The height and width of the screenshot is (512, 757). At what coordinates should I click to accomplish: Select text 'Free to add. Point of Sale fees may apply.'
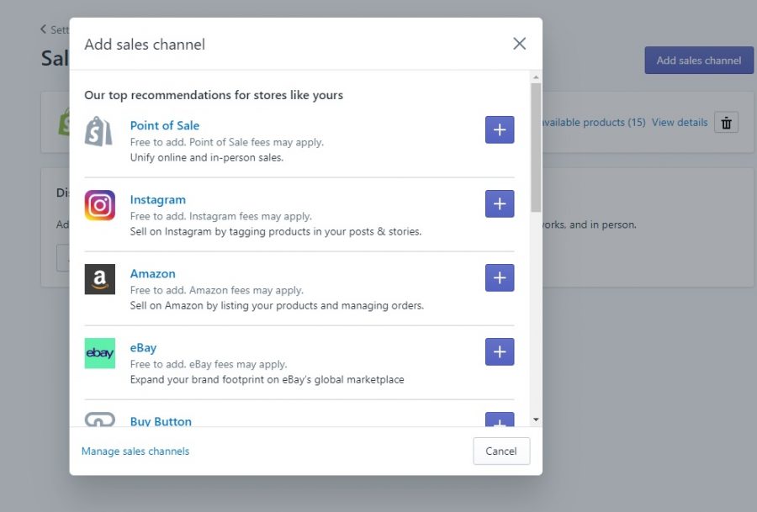(x=227, y=142)
